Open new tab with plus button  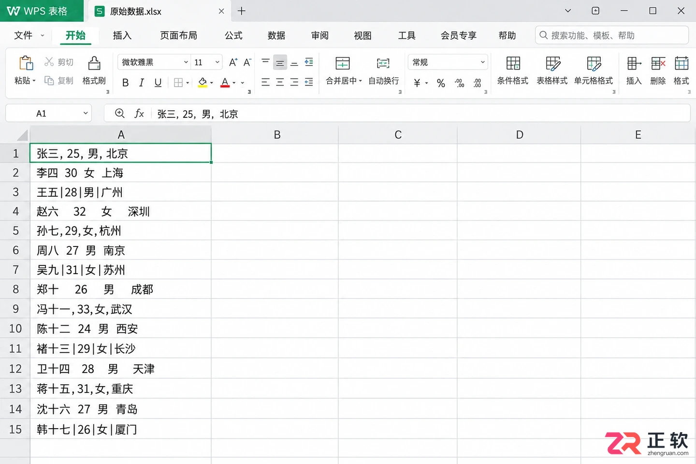[242, 11]
